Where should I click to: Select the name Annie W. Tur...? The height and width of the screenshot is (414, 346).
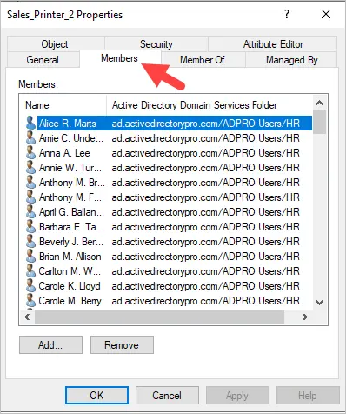pyautogui.click(x=70, y=168)
